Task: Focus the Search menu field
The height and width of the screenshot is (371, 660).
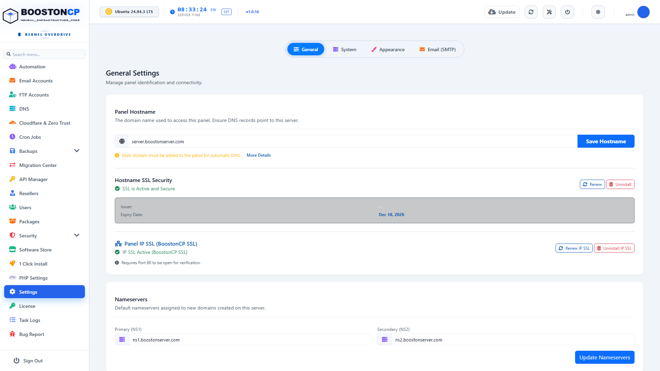Action: coord(44,54)
